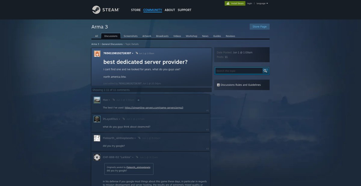Open Hux's avatar
The height and width of the screenshot is (186, 361).
(x=97, y=100)
